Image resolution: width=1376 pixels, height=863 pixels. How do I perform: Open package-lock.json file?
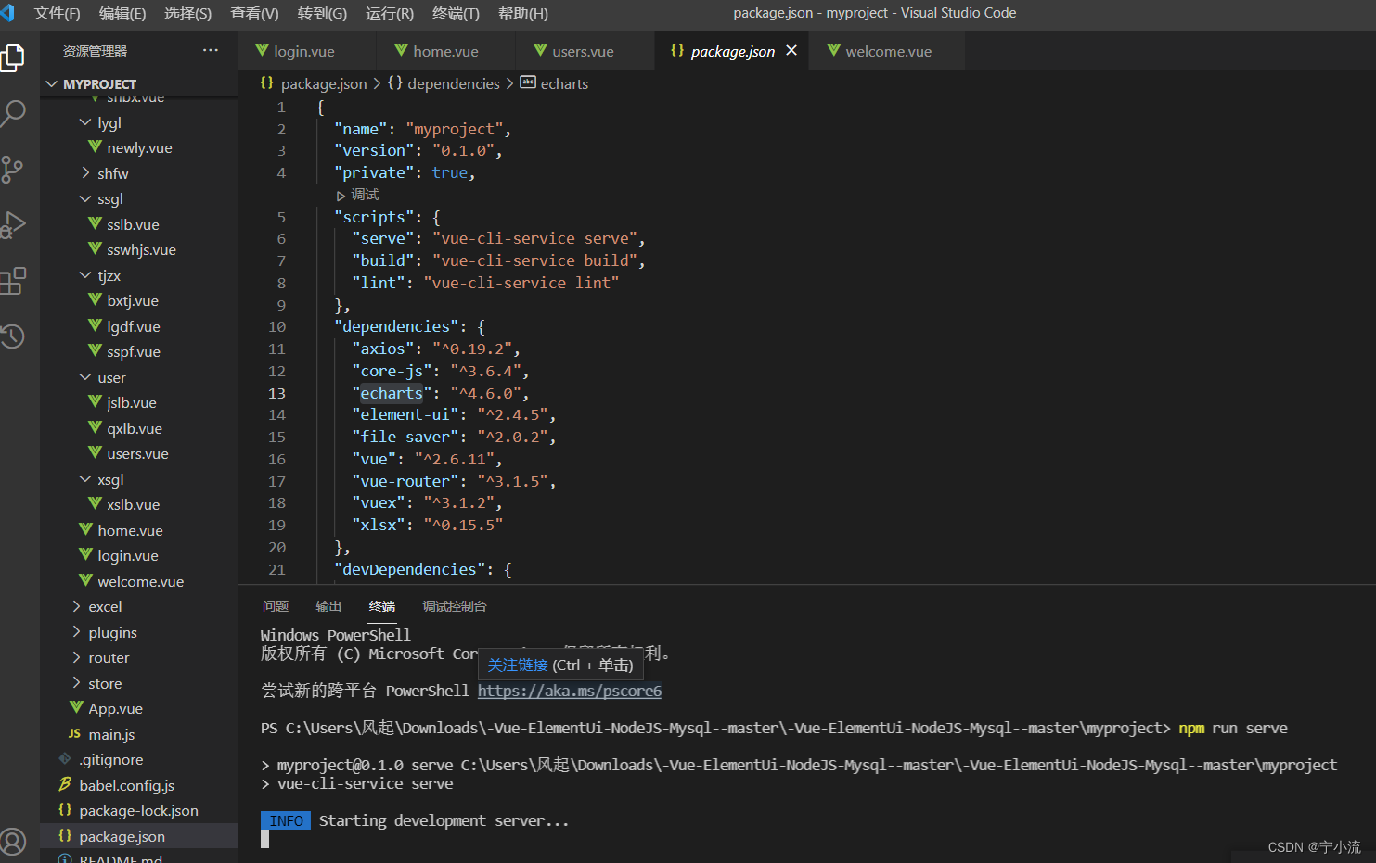tap(139, 810)
